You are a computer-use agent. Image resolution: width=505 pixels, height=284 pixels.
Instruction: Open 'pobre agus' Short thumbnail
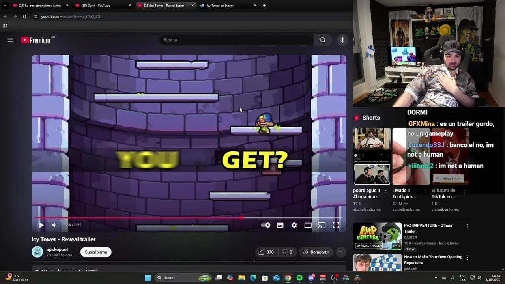pos(372,156)
